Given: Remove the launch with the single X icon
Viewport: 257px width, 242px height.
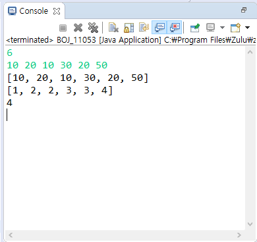Looking at the screenshot, I should (78, 28).
